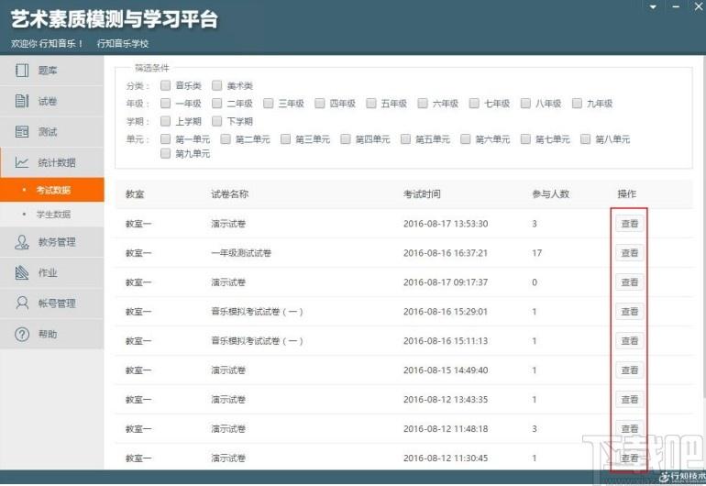The image size is (706, 486).
Task: Click the 参与人数 column header
Action: click(551, 194)
